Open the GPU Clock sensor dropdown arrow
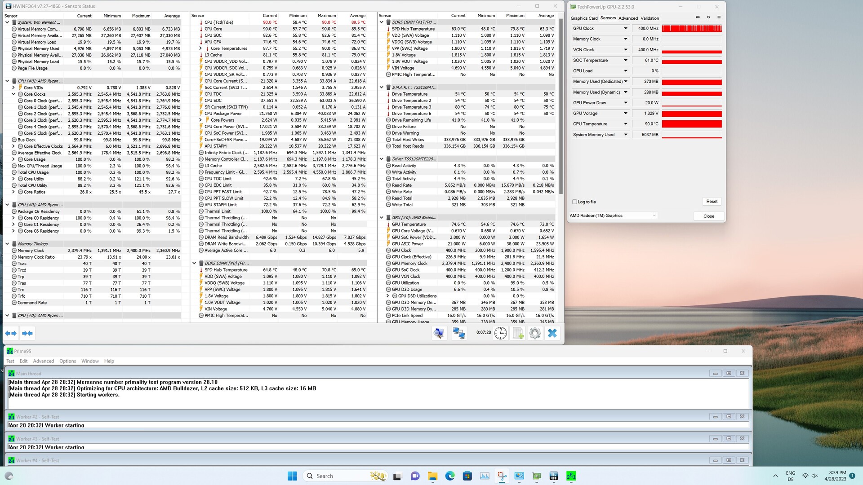Screen dimensions: 863x485 tap(625, 28)
